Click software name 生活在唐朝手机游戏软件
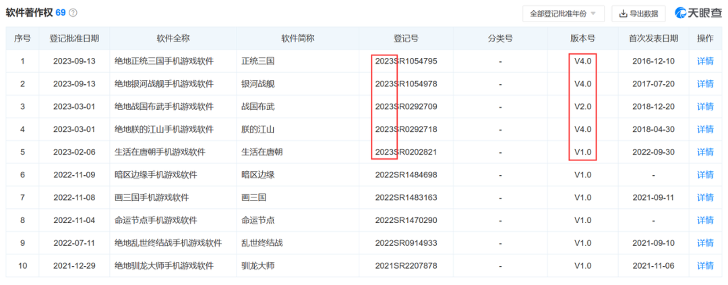 pos(160,152)
